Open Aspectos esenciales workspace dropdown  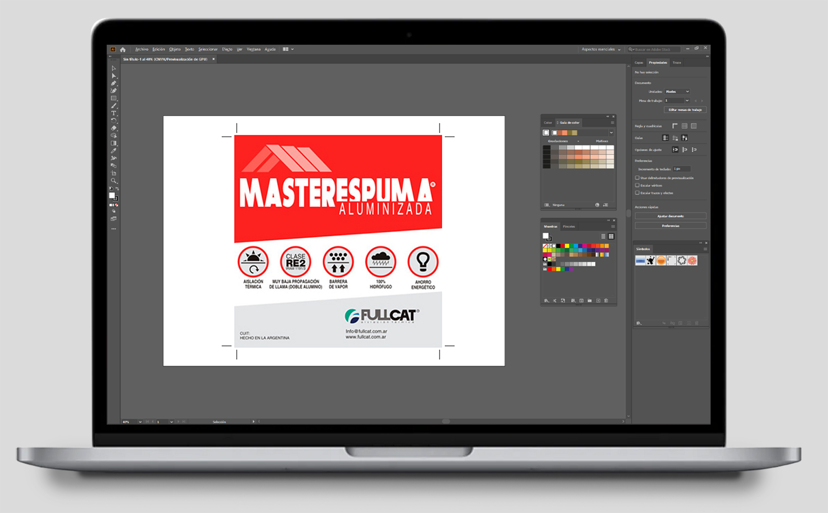(x=601, y=50)
